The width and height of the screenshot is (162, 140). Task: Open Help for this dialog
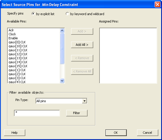click(14, 133)
